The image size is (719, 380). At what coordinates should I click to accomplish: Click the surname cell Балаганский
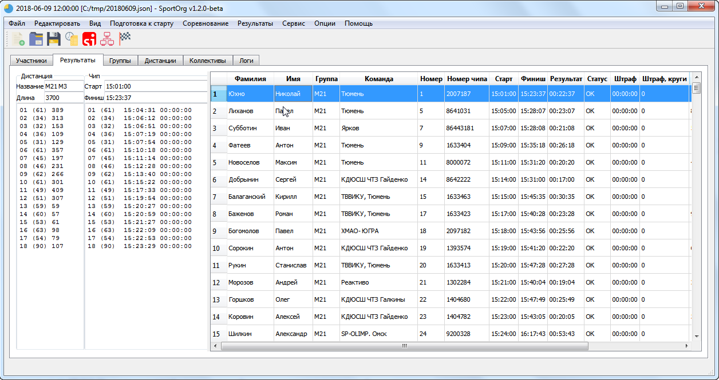click(x=250, y=197)
